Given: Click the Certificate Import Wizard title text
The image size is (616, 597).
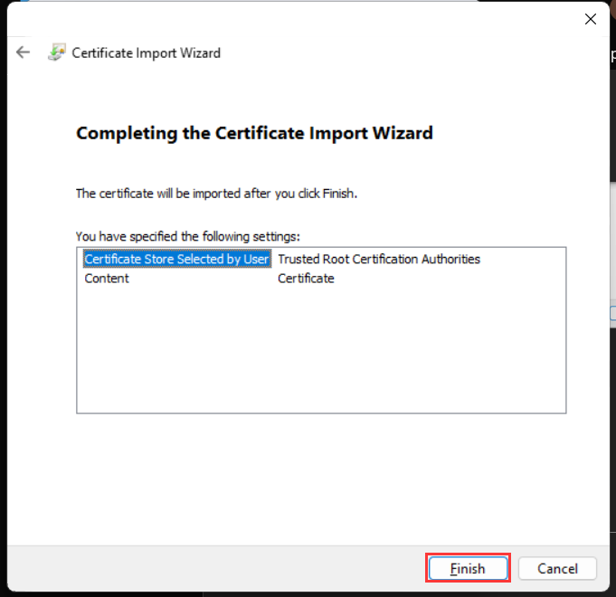Looking at the screenshot, I should (x=146, y=52).
